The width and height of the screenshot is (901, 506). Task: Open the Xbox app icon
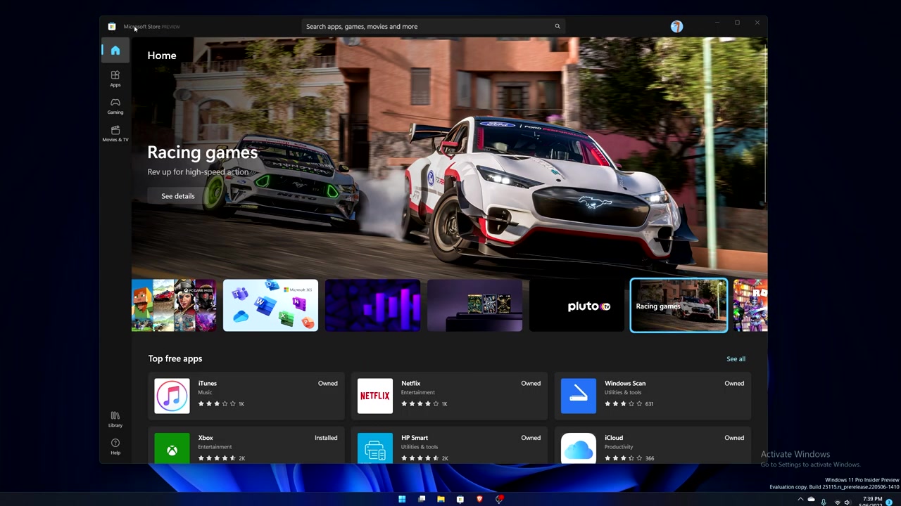(x=172, y=448)
